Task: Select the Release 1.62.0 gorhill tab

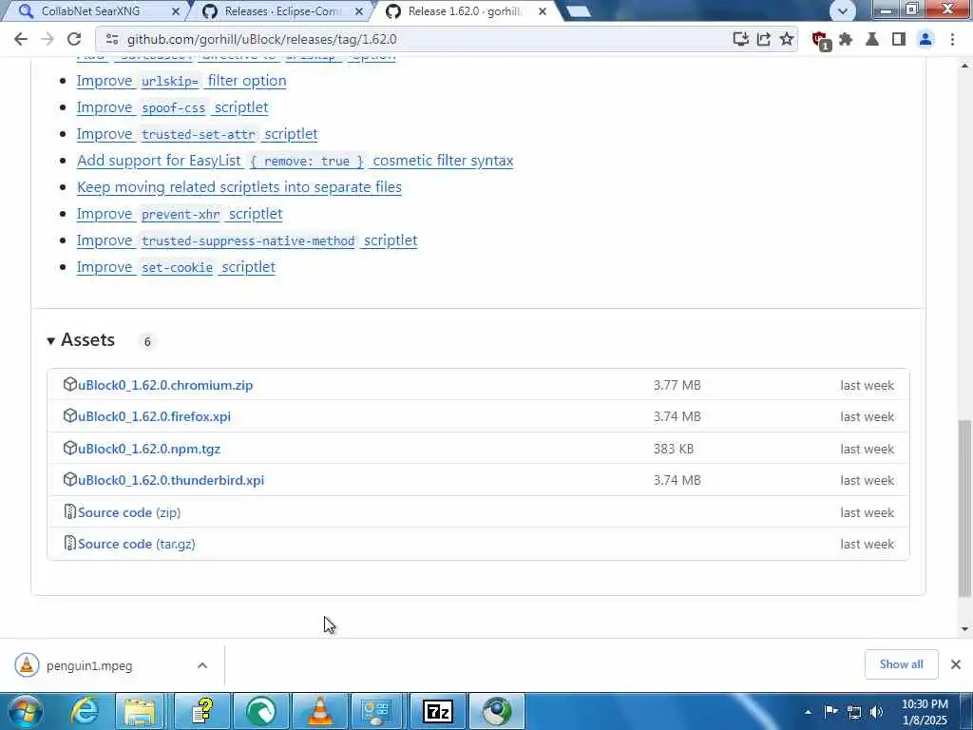Action: [x=466, y=11]
